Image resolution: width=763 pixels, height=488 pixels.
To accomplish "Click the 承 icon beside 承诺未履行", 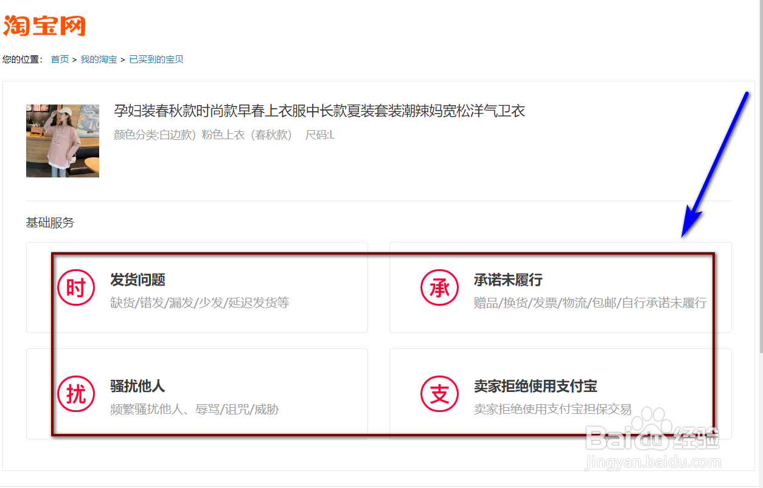I will coord(439,288).
